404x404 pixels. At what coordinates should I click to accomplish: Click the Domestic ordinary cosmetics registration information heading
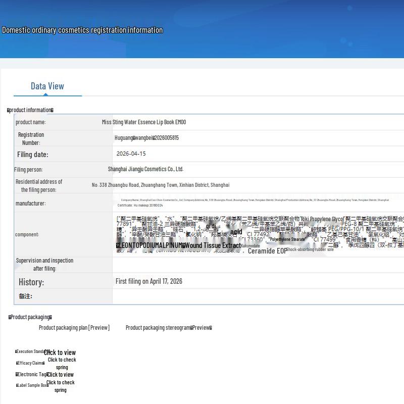click(82, 30)
